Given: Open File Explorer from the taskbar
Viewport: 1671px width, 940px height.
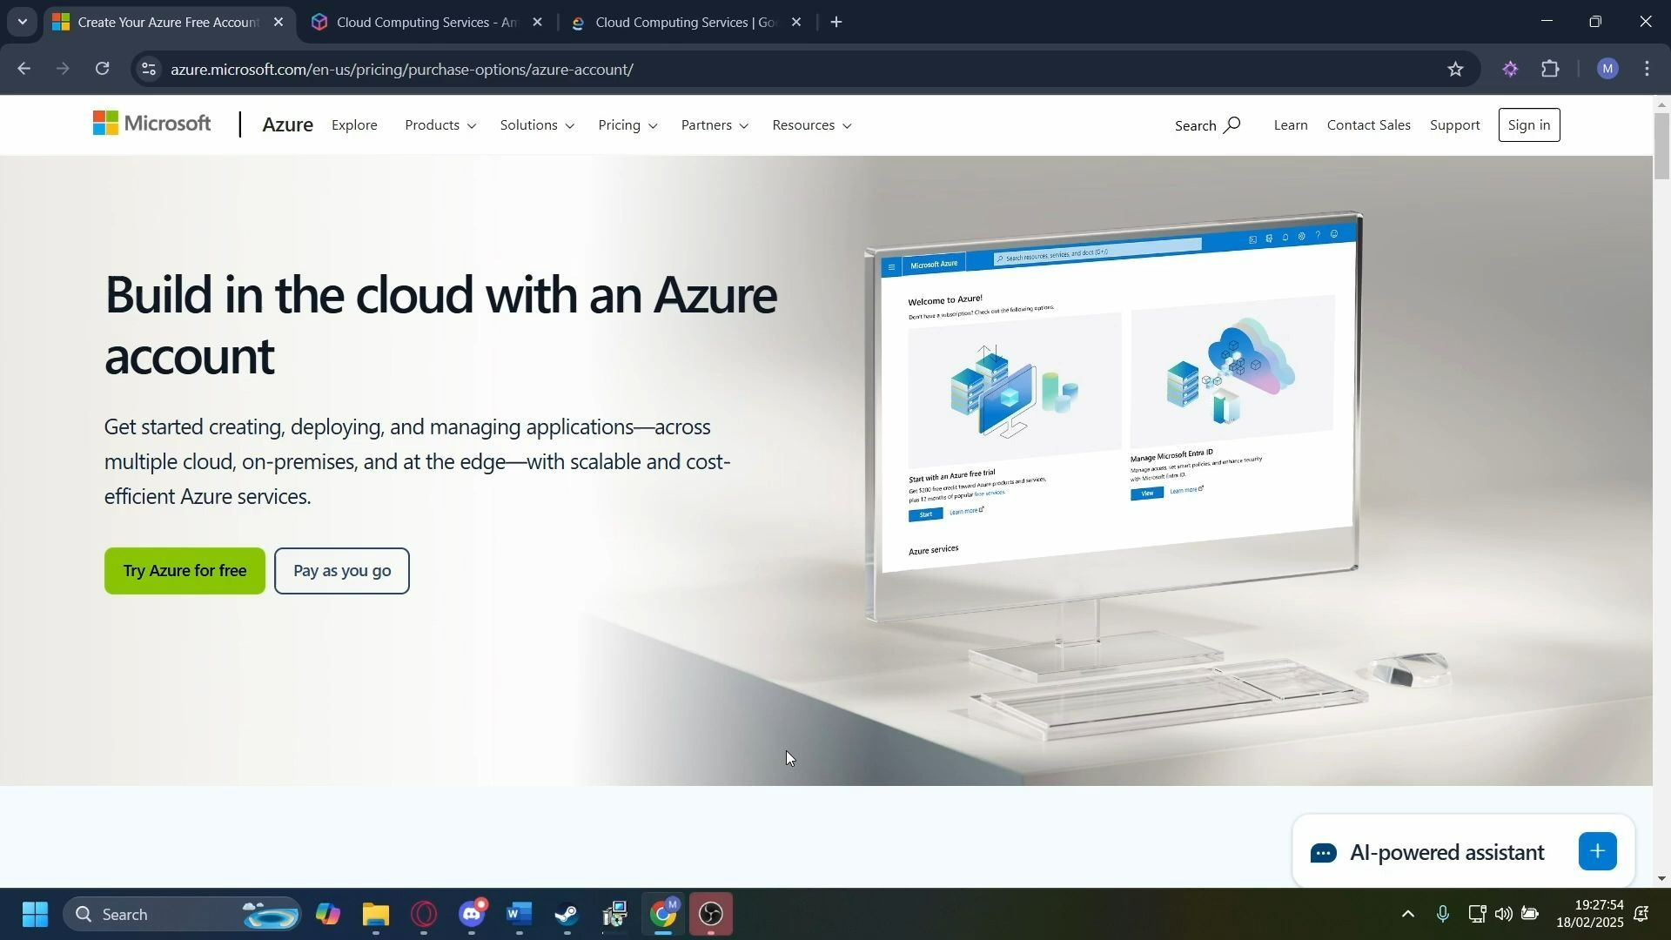Looking at the screenshot, I should [x=376, y=915].
